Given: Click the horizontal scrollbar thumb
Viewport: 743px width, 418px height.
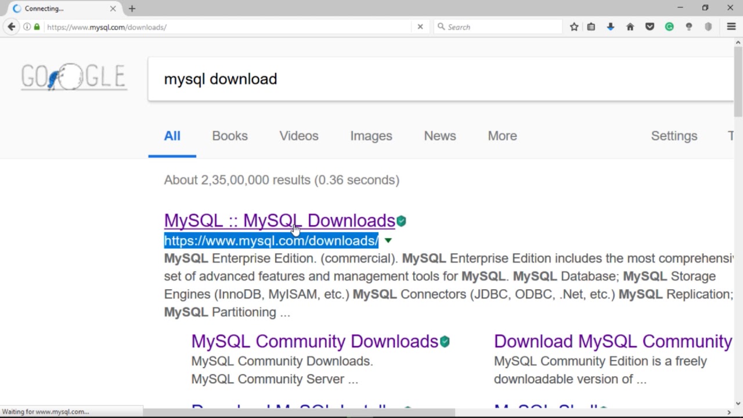Looking at the screenshot, I should tap(299, 413).
